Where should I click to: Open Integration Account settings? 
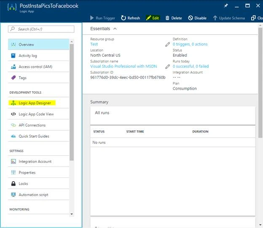[38, 162]
